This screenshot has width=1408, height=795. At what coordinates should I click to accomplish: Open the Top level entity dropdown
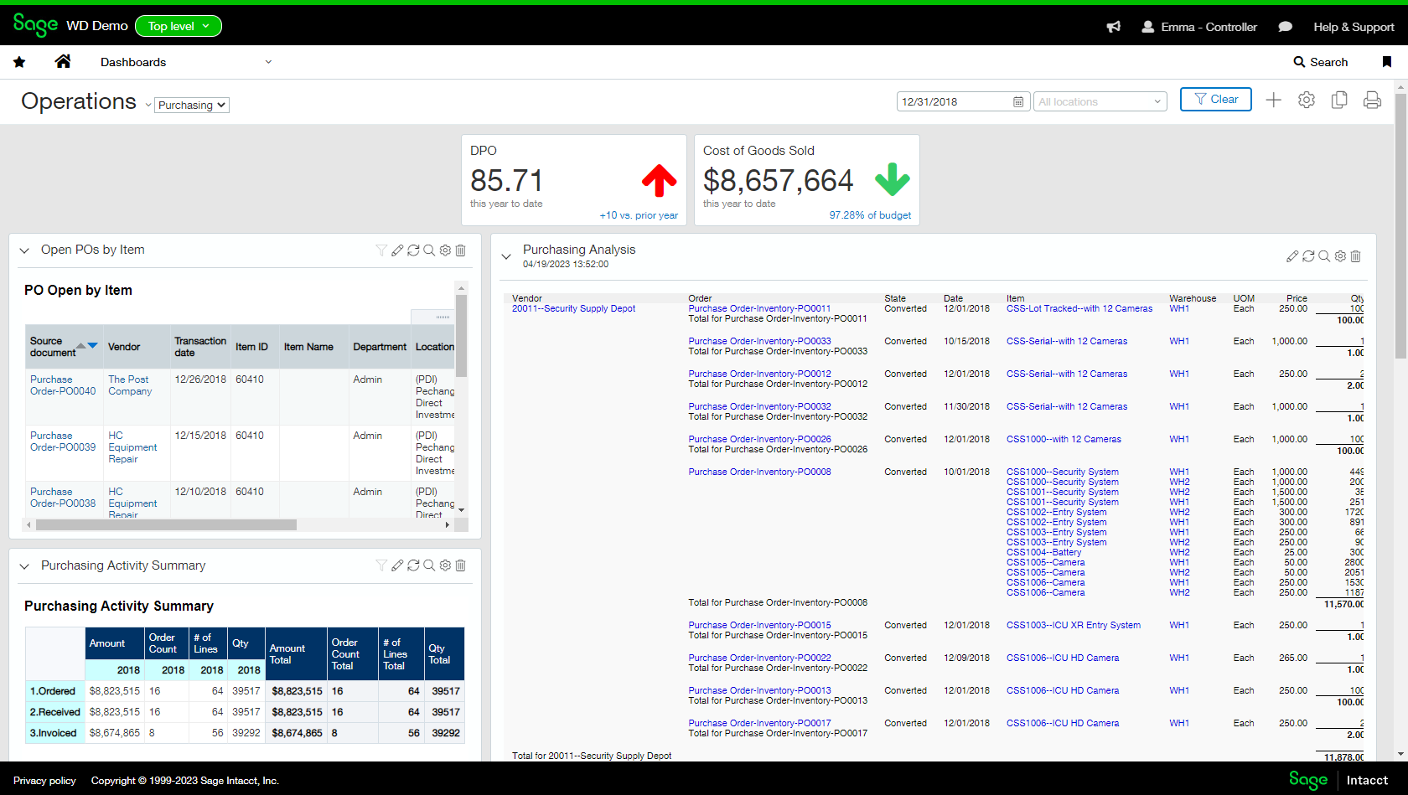178,26
